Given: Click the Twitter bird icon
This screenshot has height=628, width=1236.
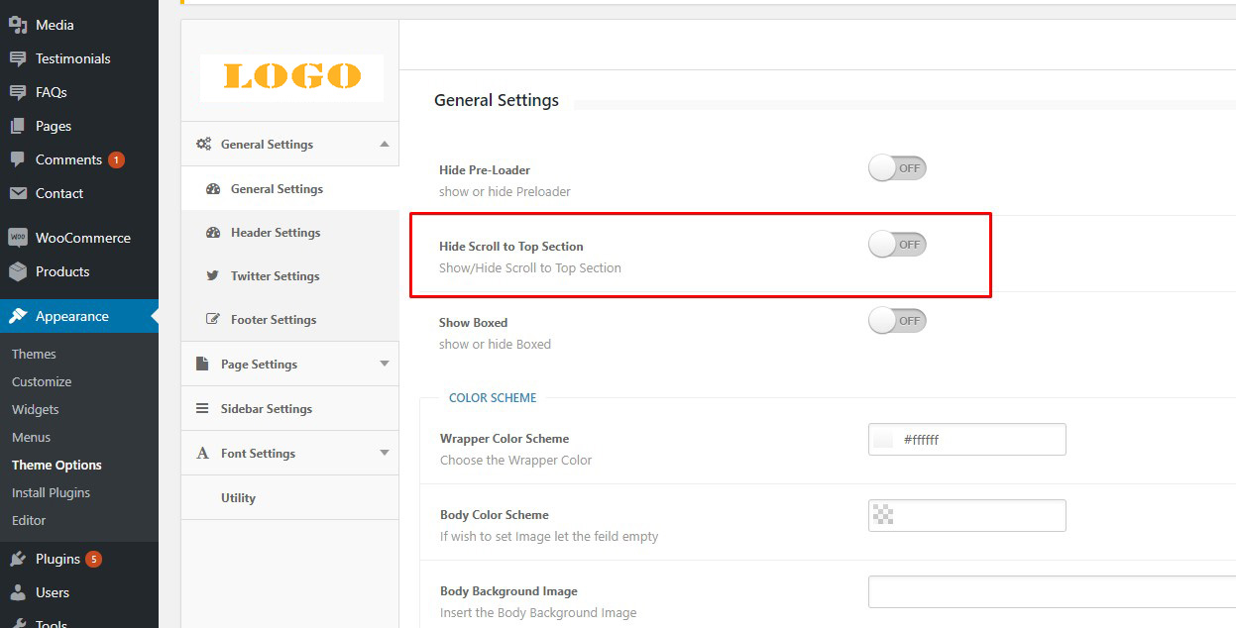Looking at the screenshot, I should pyautogui.click(x=212, y=276).
